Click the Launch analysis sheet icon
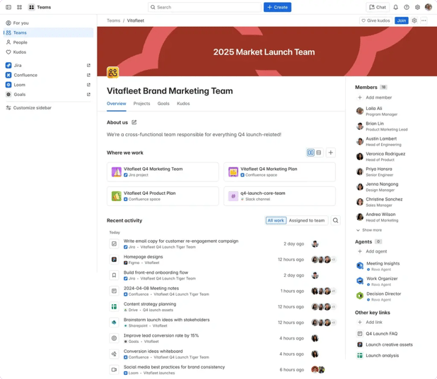The width and height of the screenshot is (437, 379). point(360,355)
